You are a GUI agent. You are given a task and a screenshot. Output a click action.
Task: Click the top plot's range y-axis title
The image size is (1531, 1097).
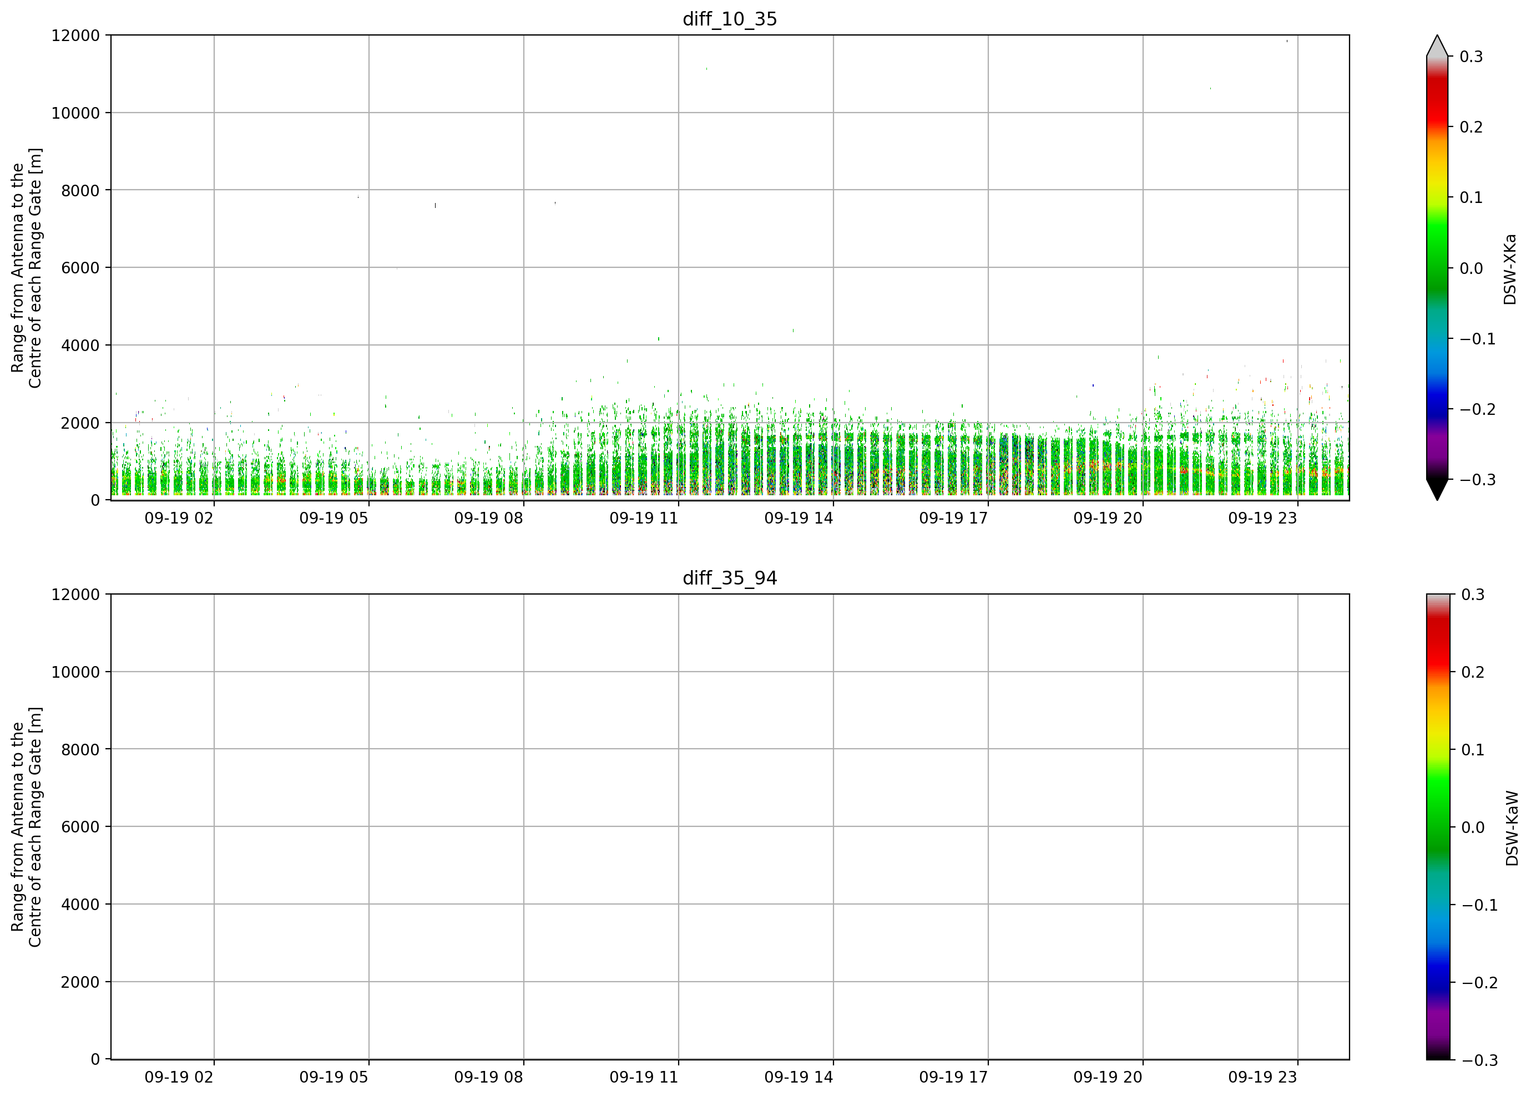[26, 268]
